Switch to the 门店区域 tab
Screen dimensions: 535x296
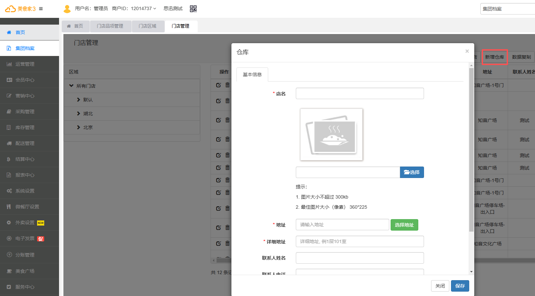(147, 26)
